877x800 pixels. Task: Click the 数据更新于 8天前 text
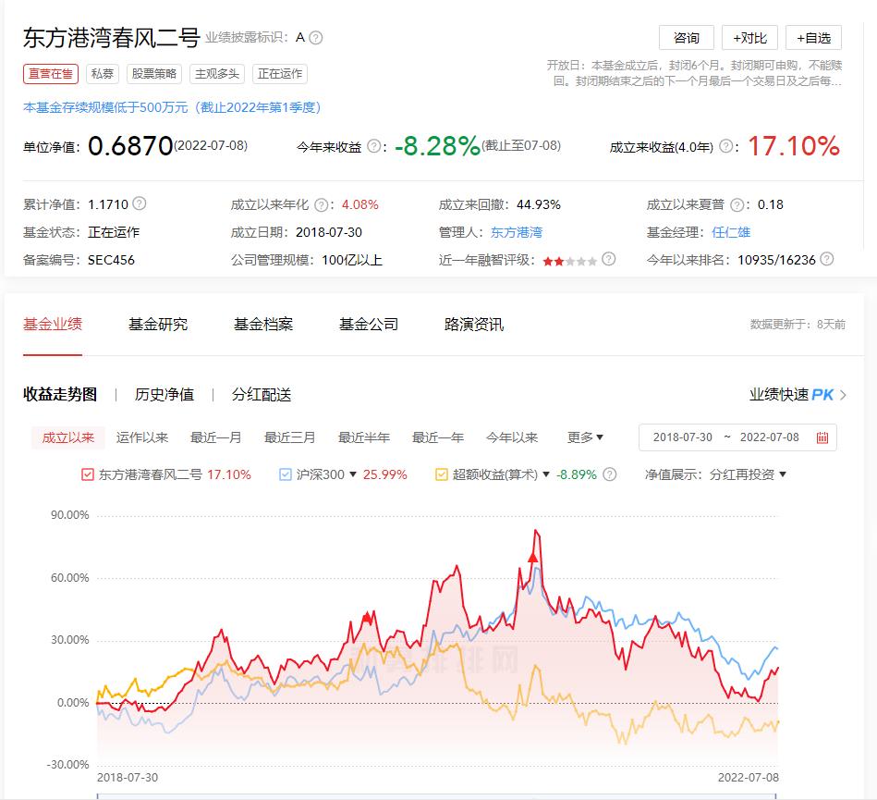798,325
